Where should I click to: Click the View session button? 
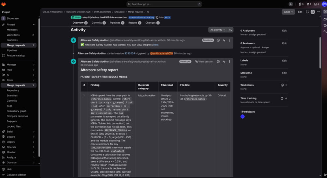204,61
